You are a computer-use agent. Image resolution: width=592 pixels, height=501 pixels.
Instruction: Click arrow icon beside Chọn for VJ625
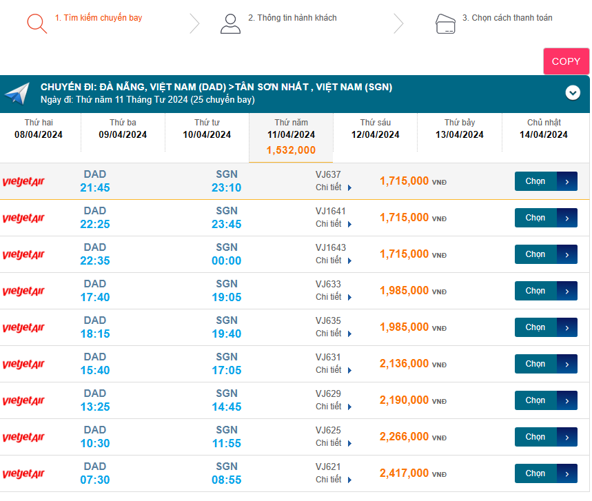567,437
